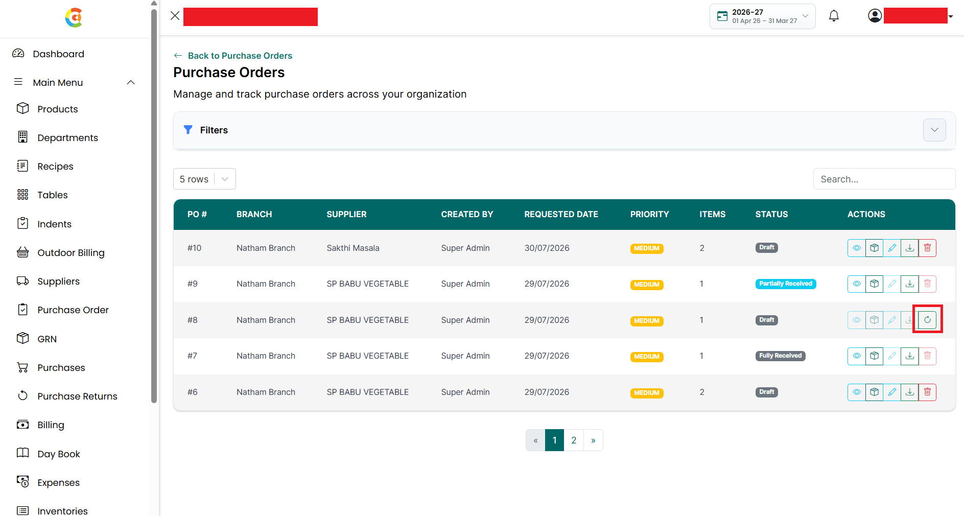Download PO #6

[x=910, y=392]
